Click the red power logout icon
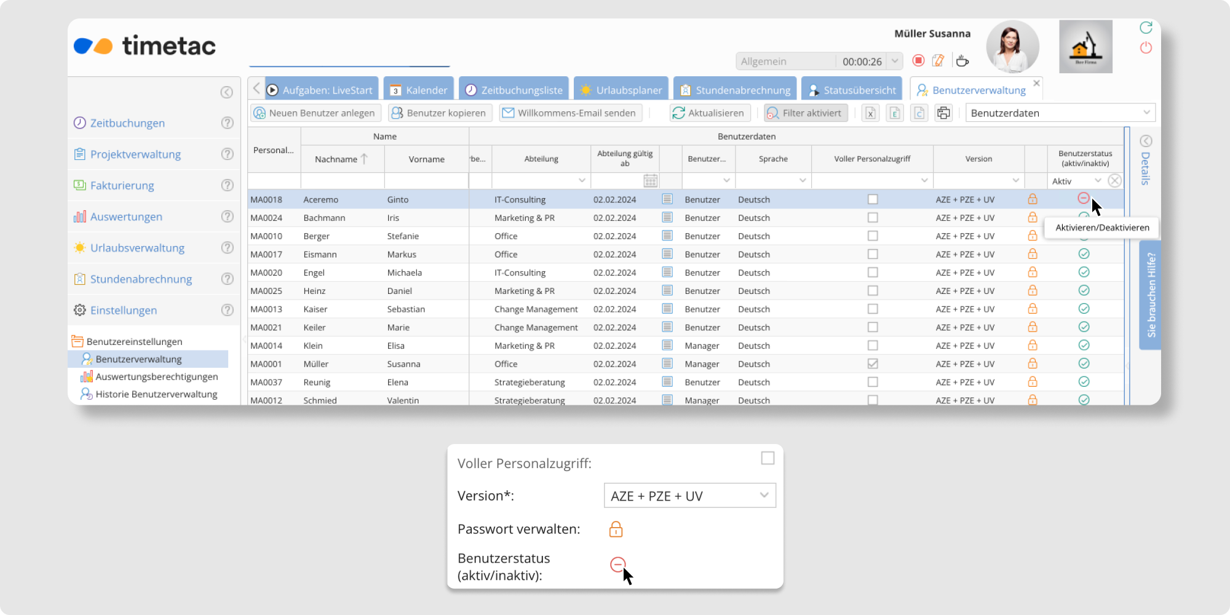Screen dimensions: 1230x615 (x=1146, y=48)
